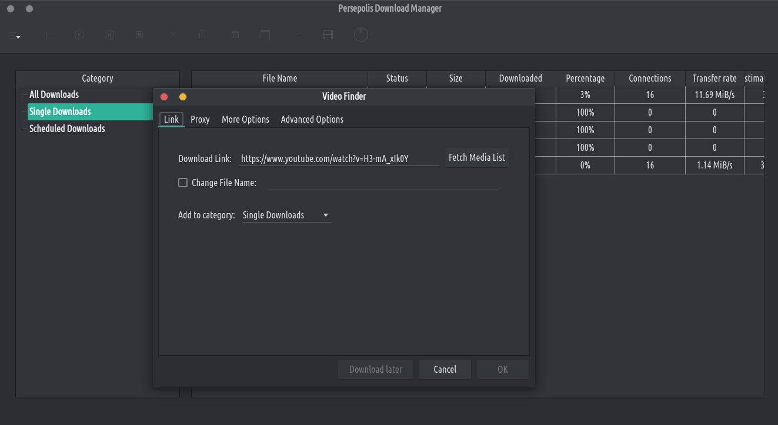
Task: Sort by the Downloaded column header
Action: (520, 78)
